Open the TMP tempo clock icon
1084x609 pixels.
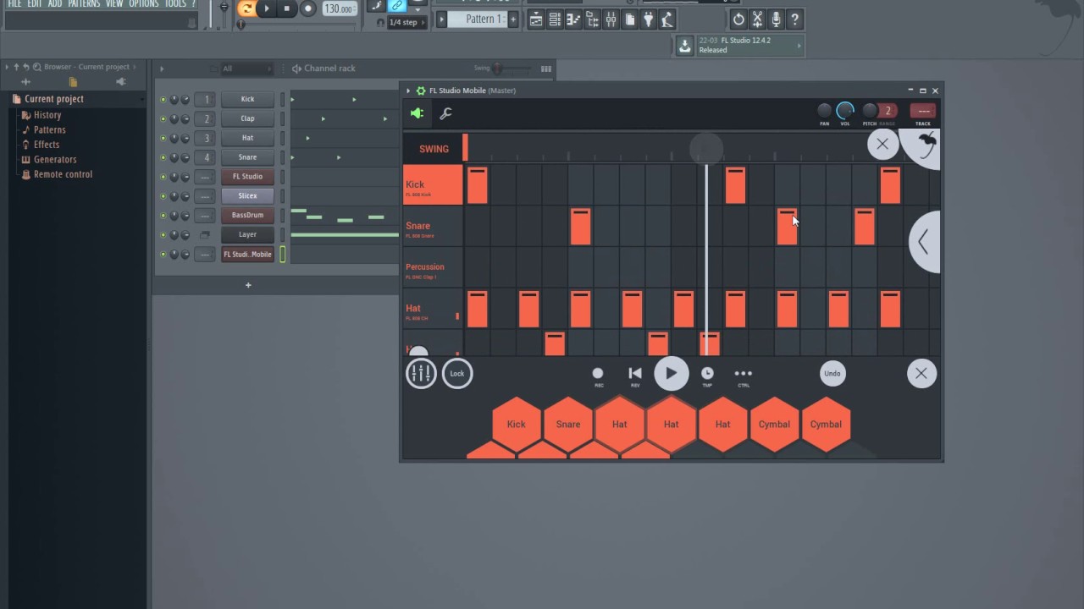click(707, 376)
